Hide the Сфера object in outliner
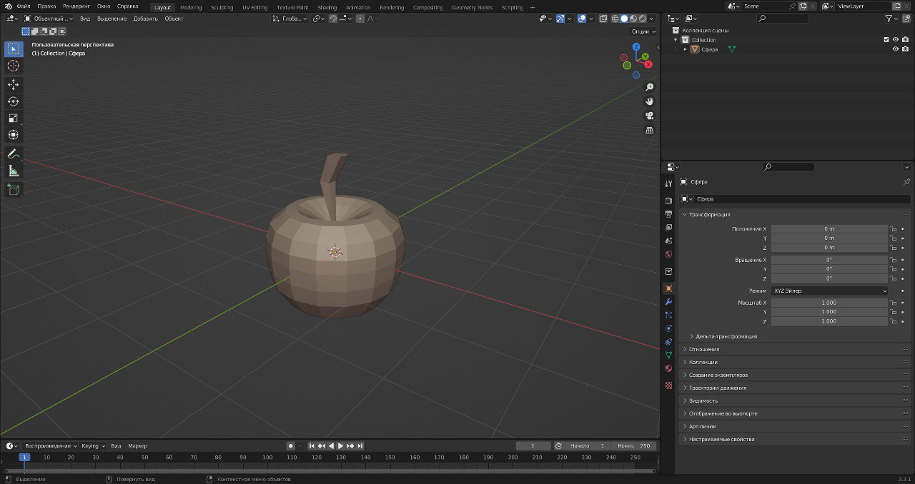 click(895, 49)
